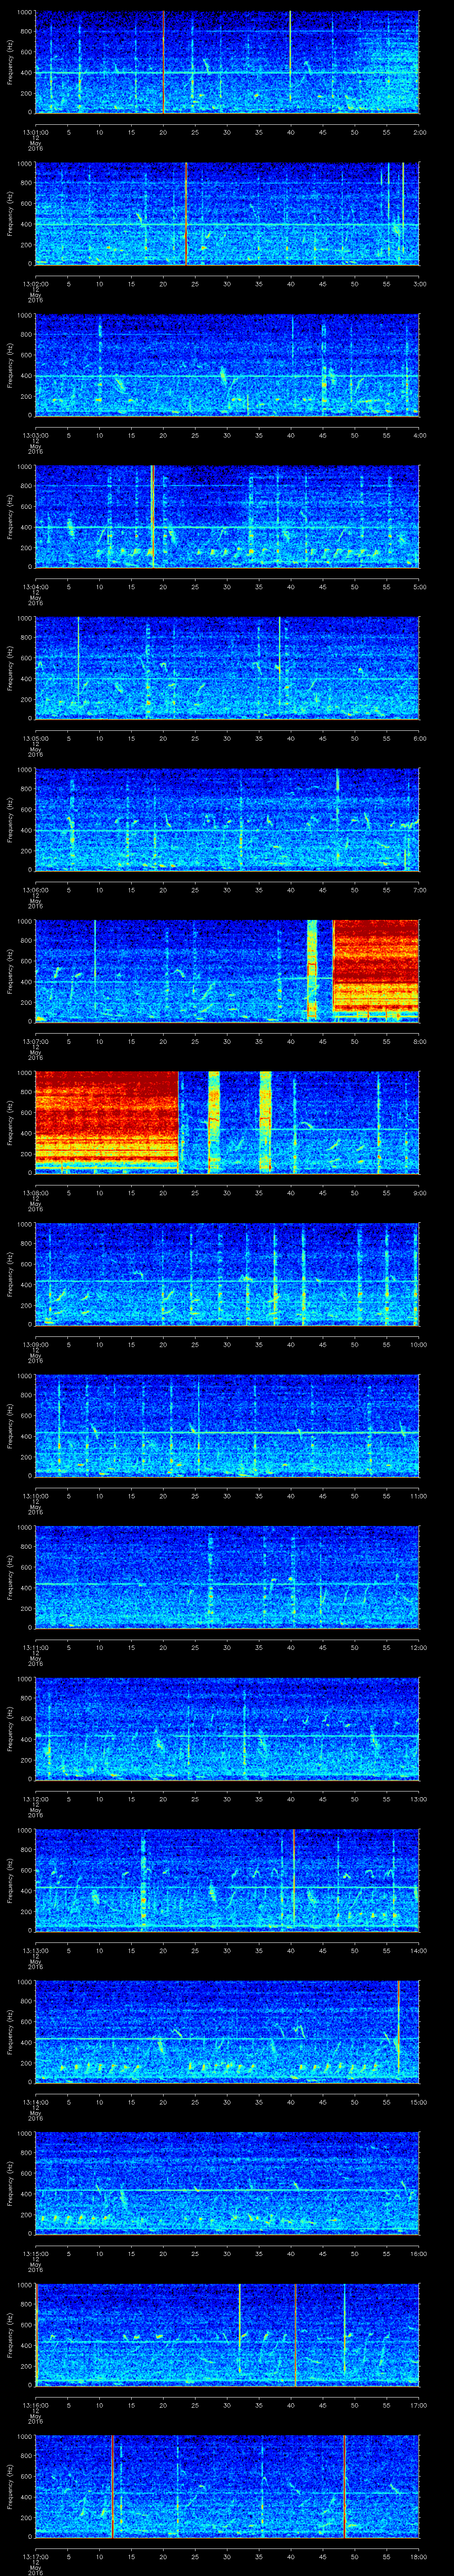Select the spectrogram panel starting at 13:15:00
Image resolution: width=454 pixels, height=2576 pixels.
pyautogui.click(x=227, y=2183)
